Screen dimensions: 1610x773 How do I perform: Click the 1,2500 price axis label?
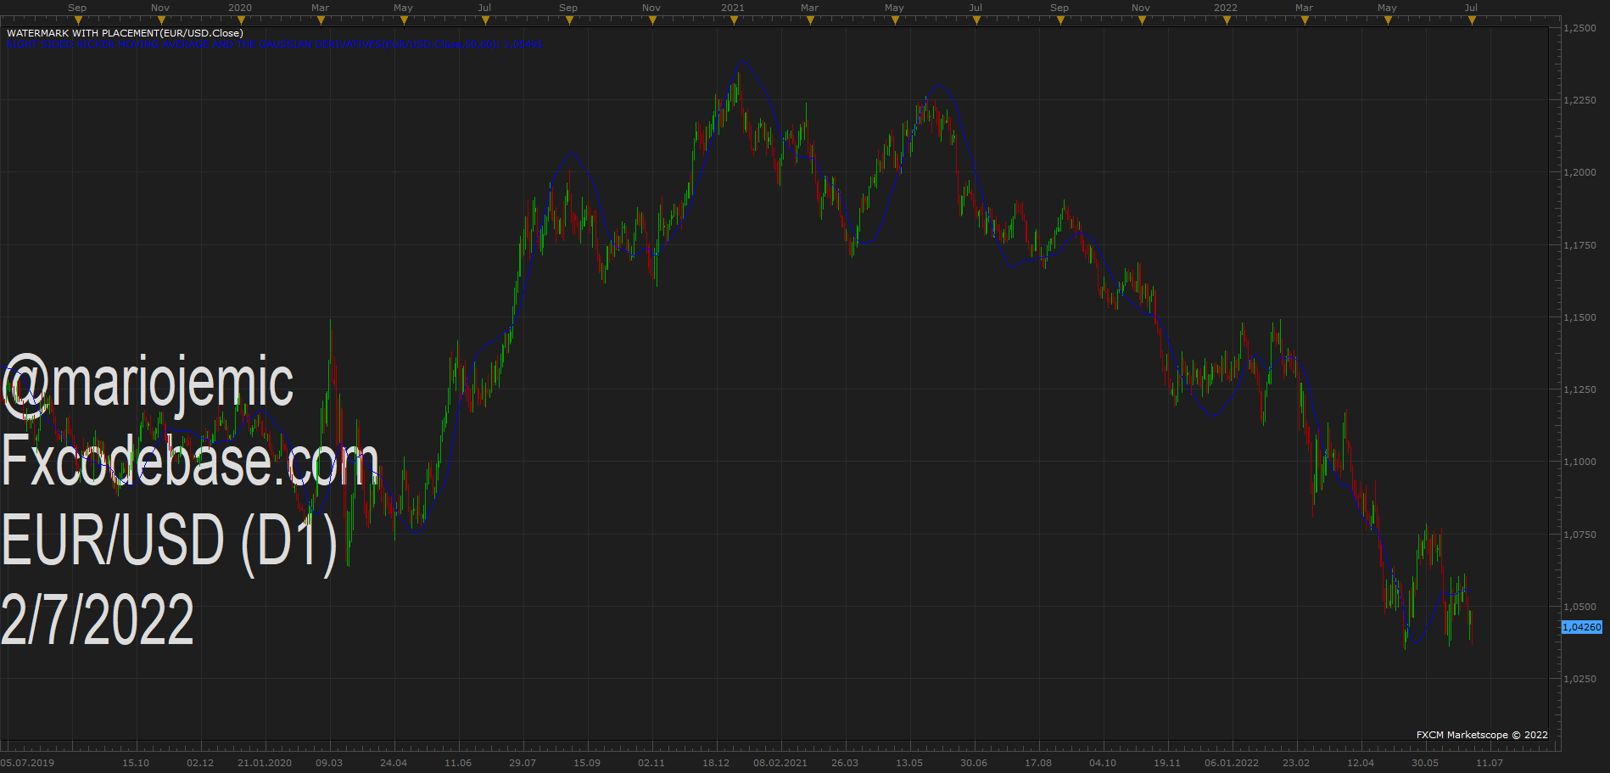pos(1579,28)
